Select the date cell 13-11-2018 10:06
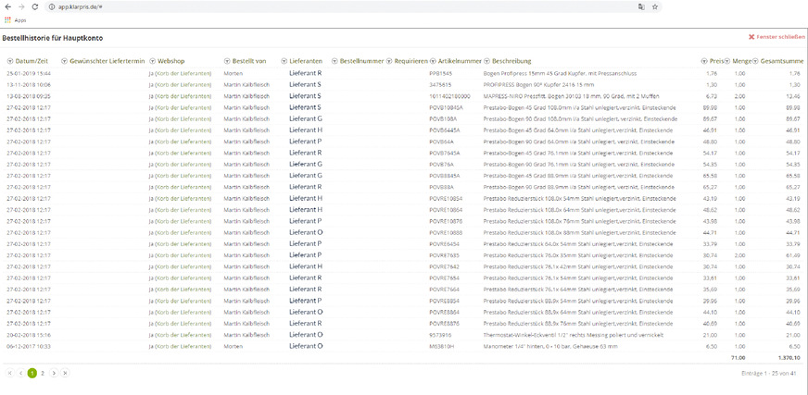The image size is (808, 395). point(29,85)
